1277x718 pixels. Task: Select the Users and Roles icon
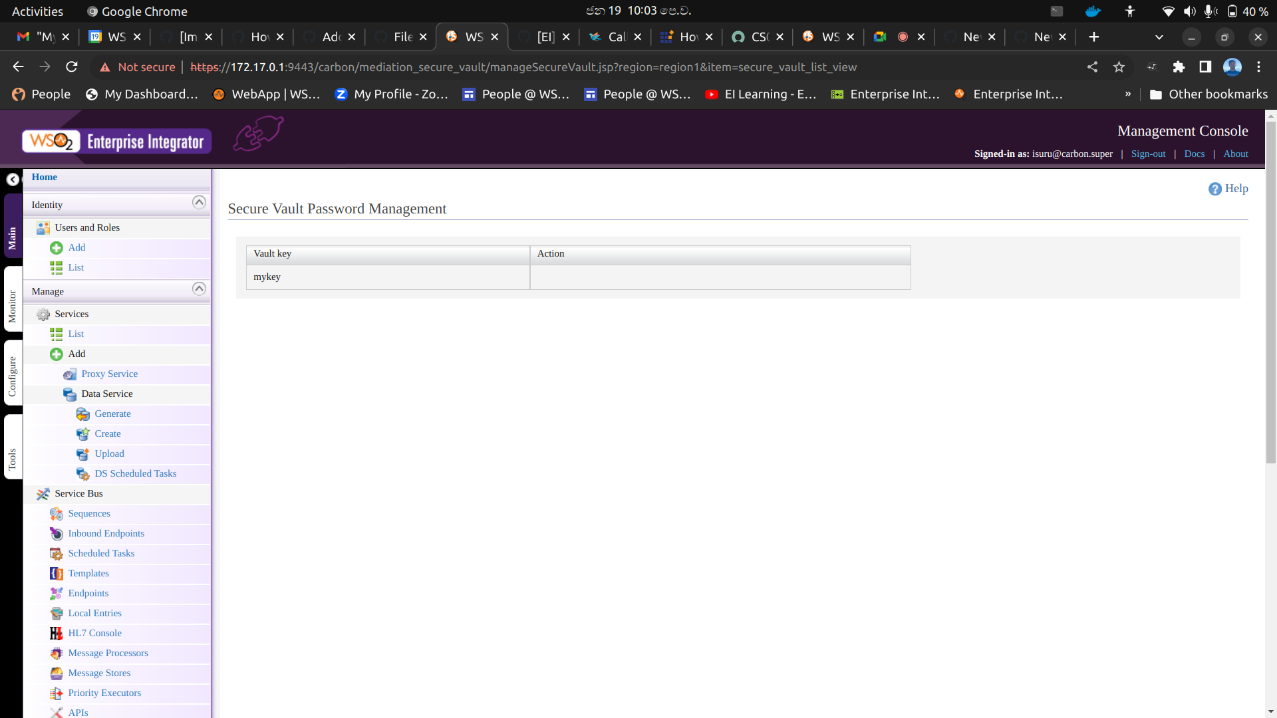click(x=43, y=227)
